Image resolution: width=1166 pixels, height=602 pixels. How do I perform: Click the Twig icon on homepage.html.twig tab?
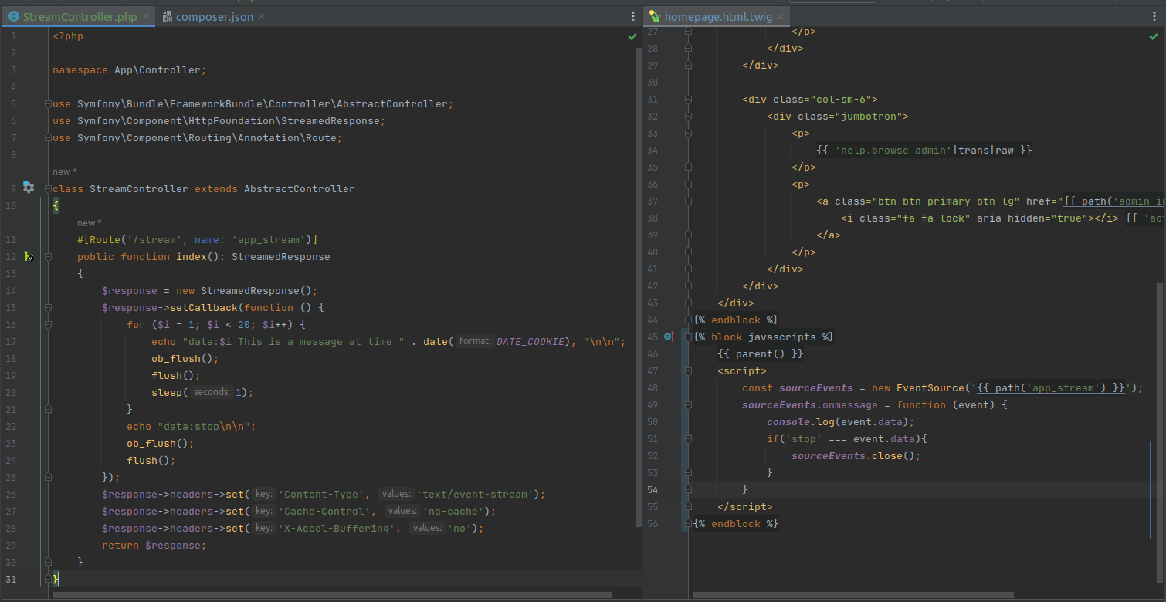[656, 15]
